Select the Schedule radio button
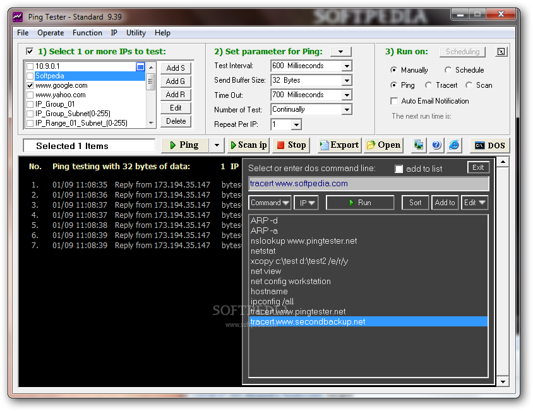 448,69
